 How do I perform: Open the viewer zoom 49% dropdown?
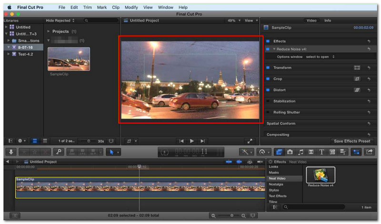pos(234,20)
